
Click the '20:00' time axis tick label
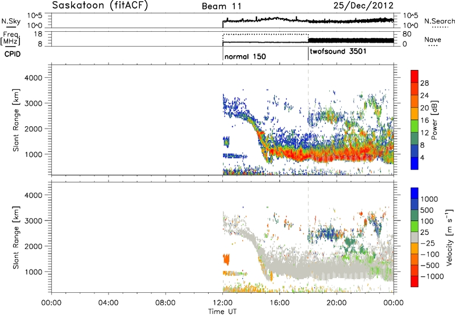337,303
